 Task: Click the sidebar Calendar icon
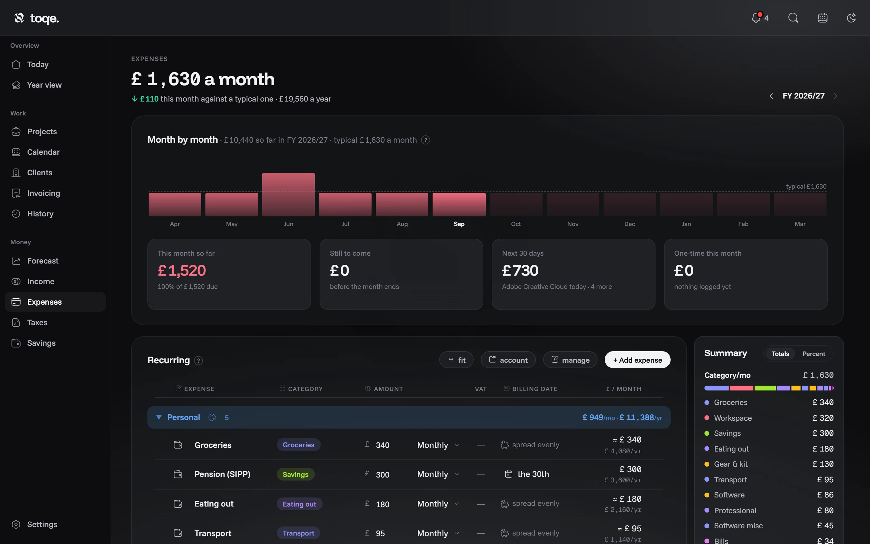16,152
